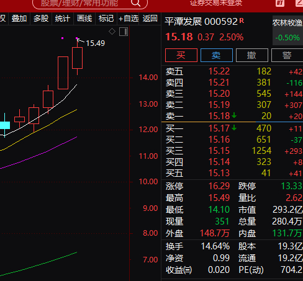This screenshot has width=303, height=281.
Task: Click the green down arrow beside 15.17
Action: tap(234, 128)
